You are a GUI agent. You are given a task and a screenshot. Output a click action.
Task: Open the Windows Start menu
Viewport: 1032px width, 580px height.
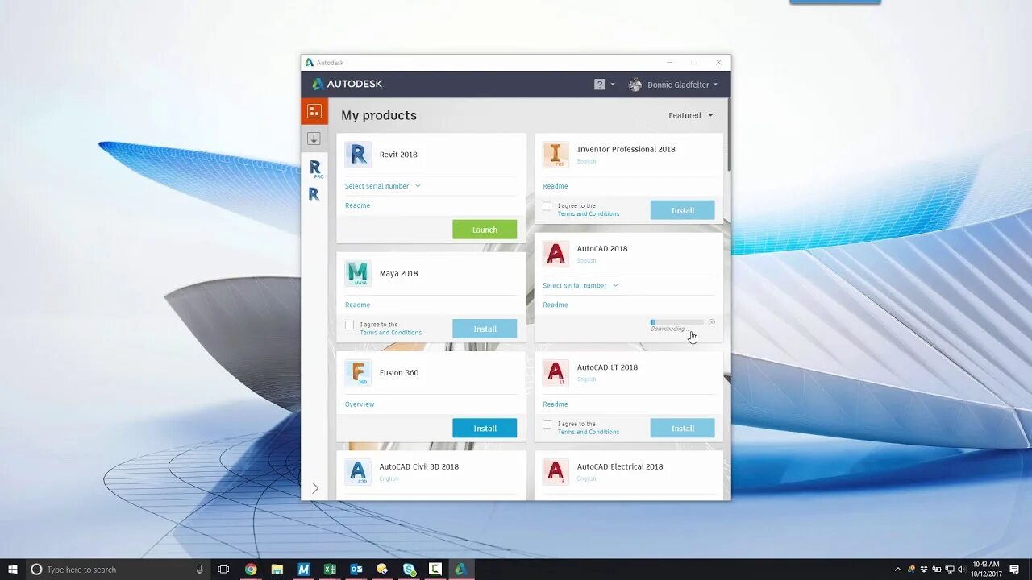click(x=12, y=570)
